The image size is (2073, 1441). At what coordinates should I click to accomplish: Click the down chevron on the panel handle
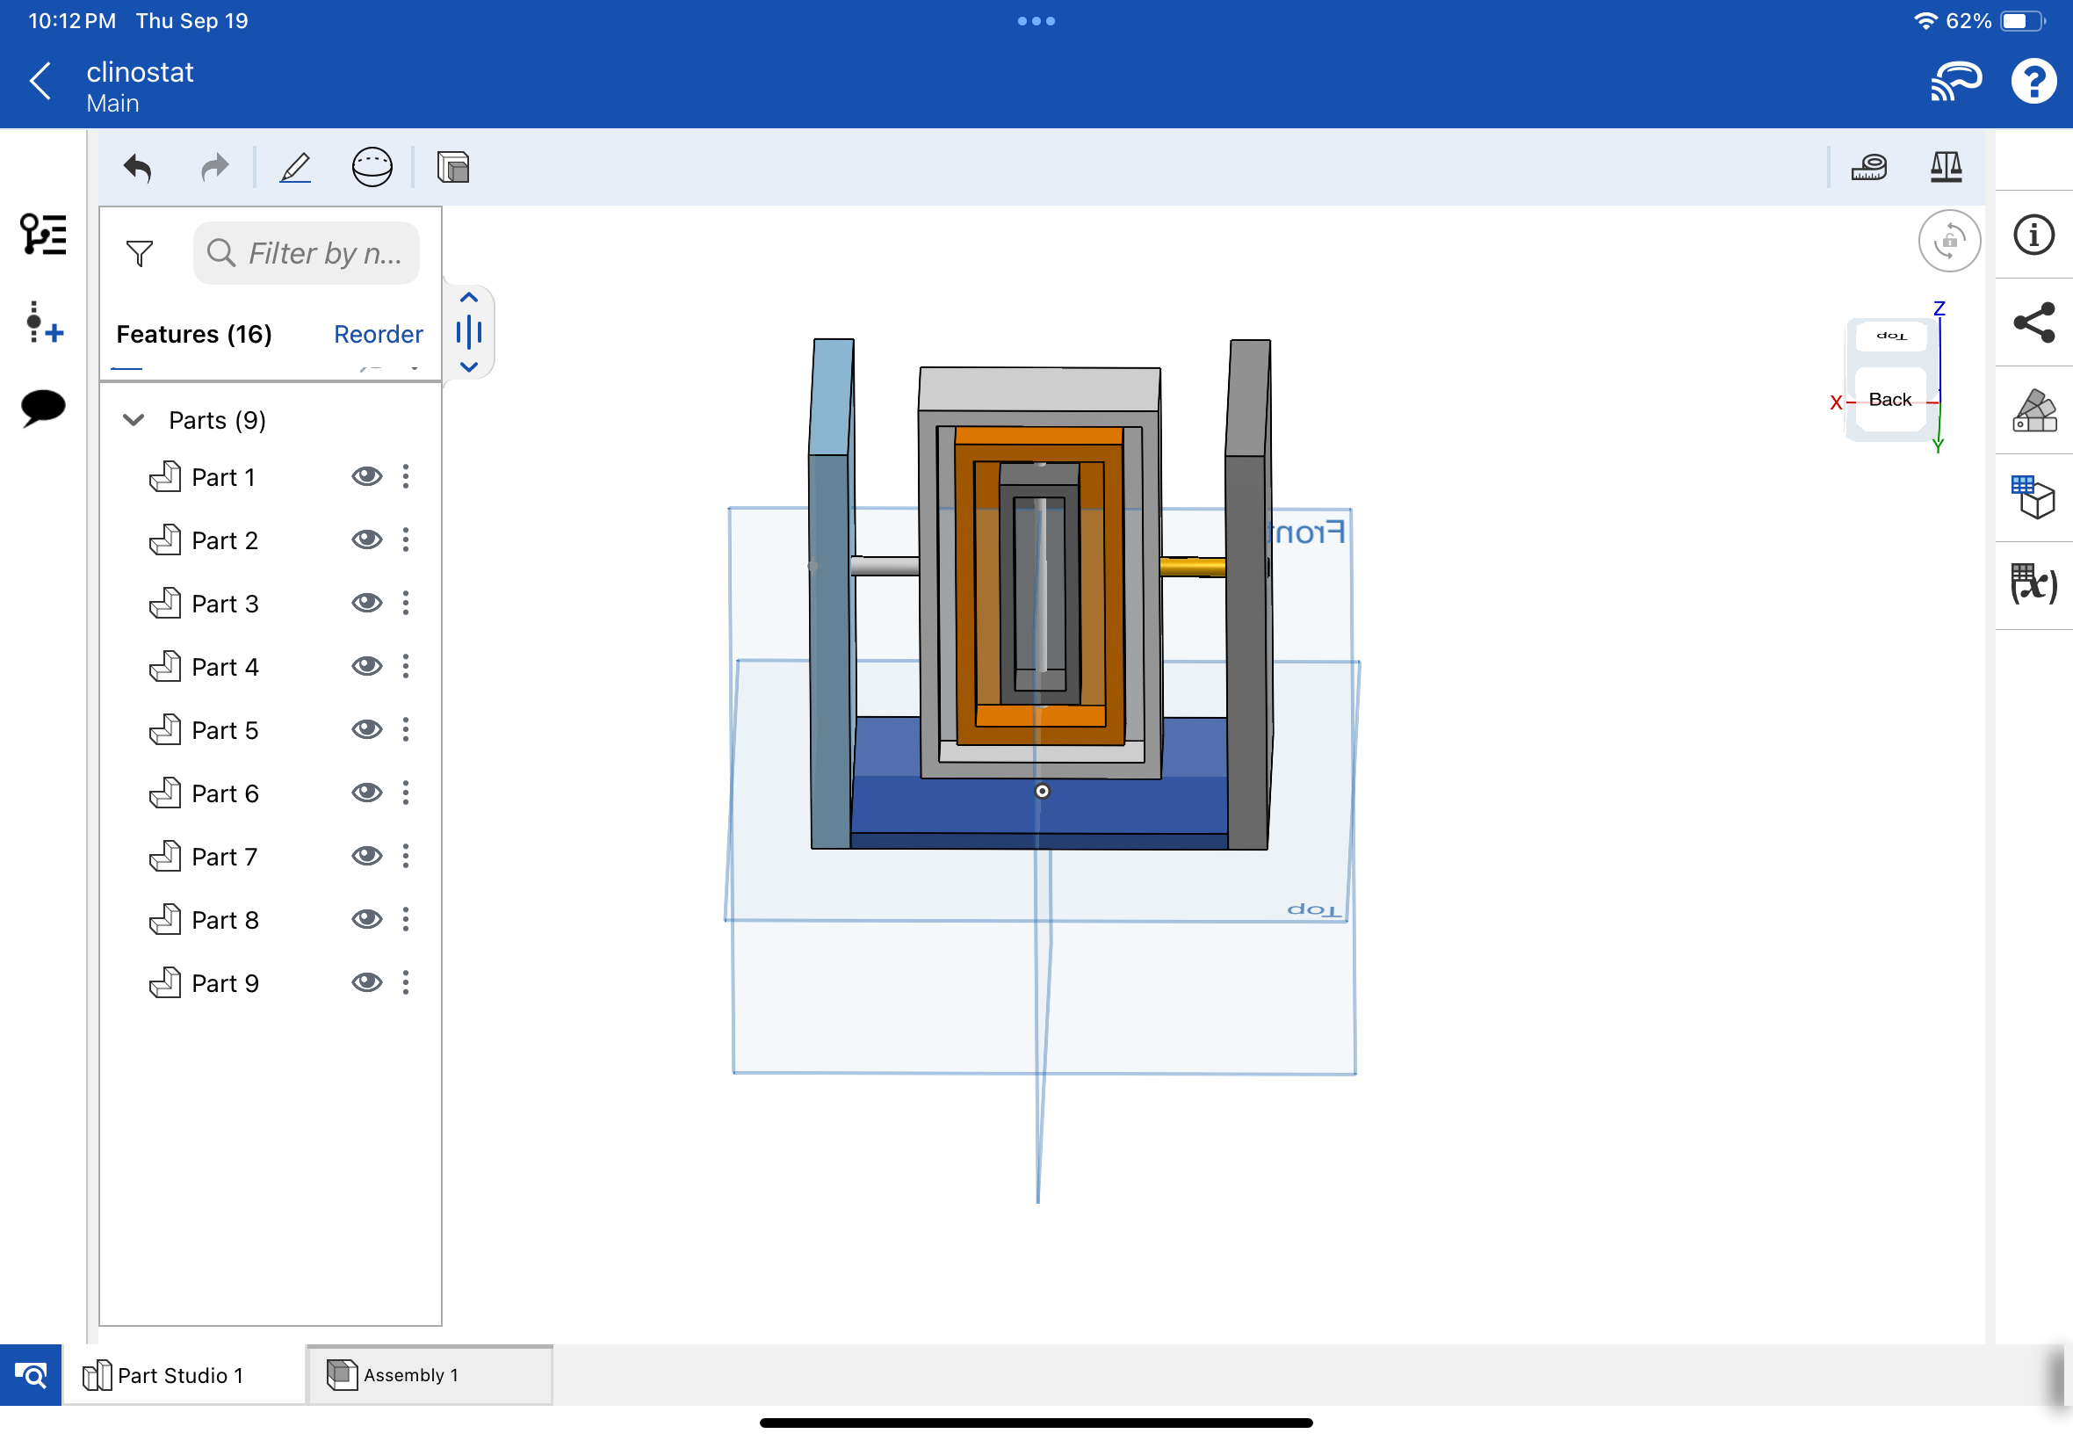[468, 366]
